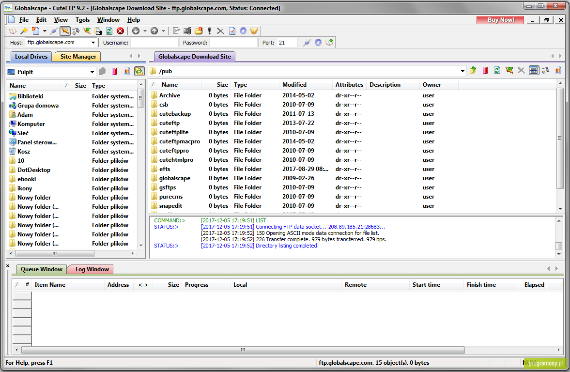Click the remote list vertical scrollbar thumb
Screen dimensions: 570x372
560,138
